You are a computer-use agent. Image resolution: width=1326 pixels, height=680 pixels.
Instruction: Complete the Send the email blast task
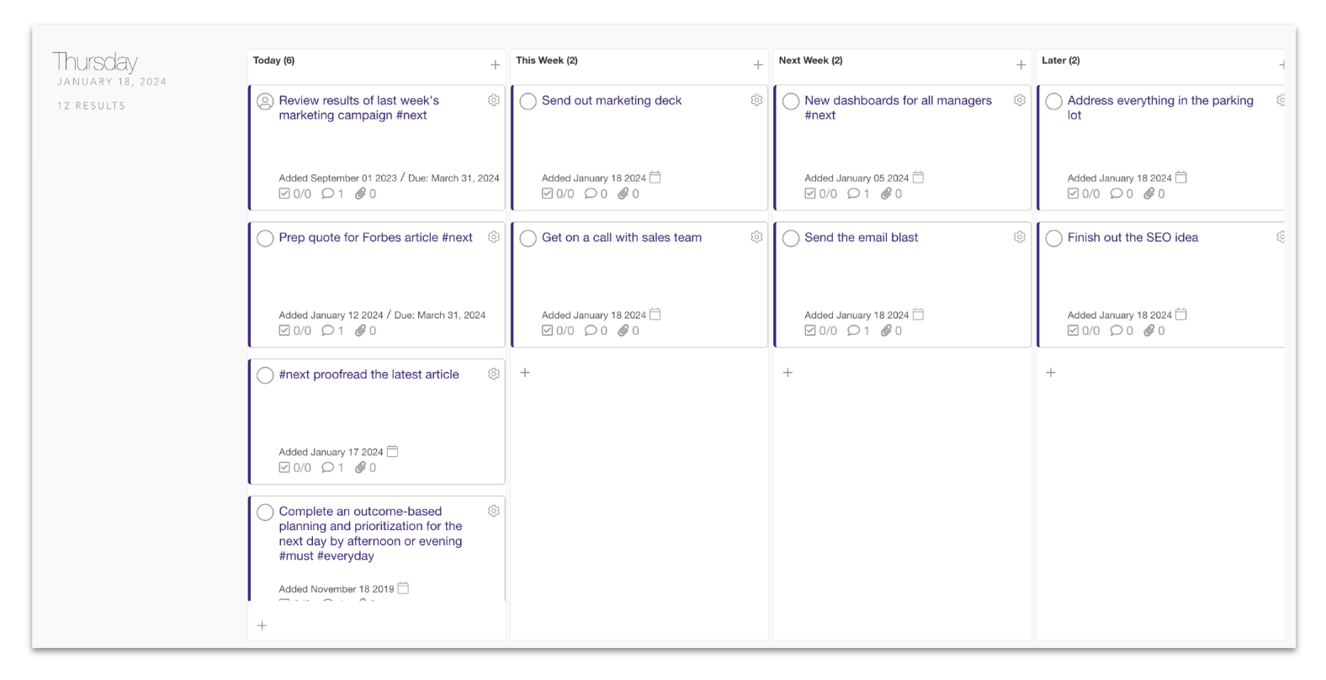pyautogui.click(x=791, y=239)
